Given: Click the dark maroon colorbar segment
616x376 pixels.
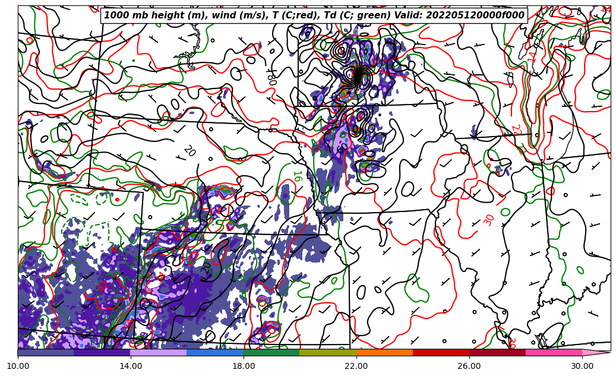Looking at the screenshot, I should click(x=497, y=352).
